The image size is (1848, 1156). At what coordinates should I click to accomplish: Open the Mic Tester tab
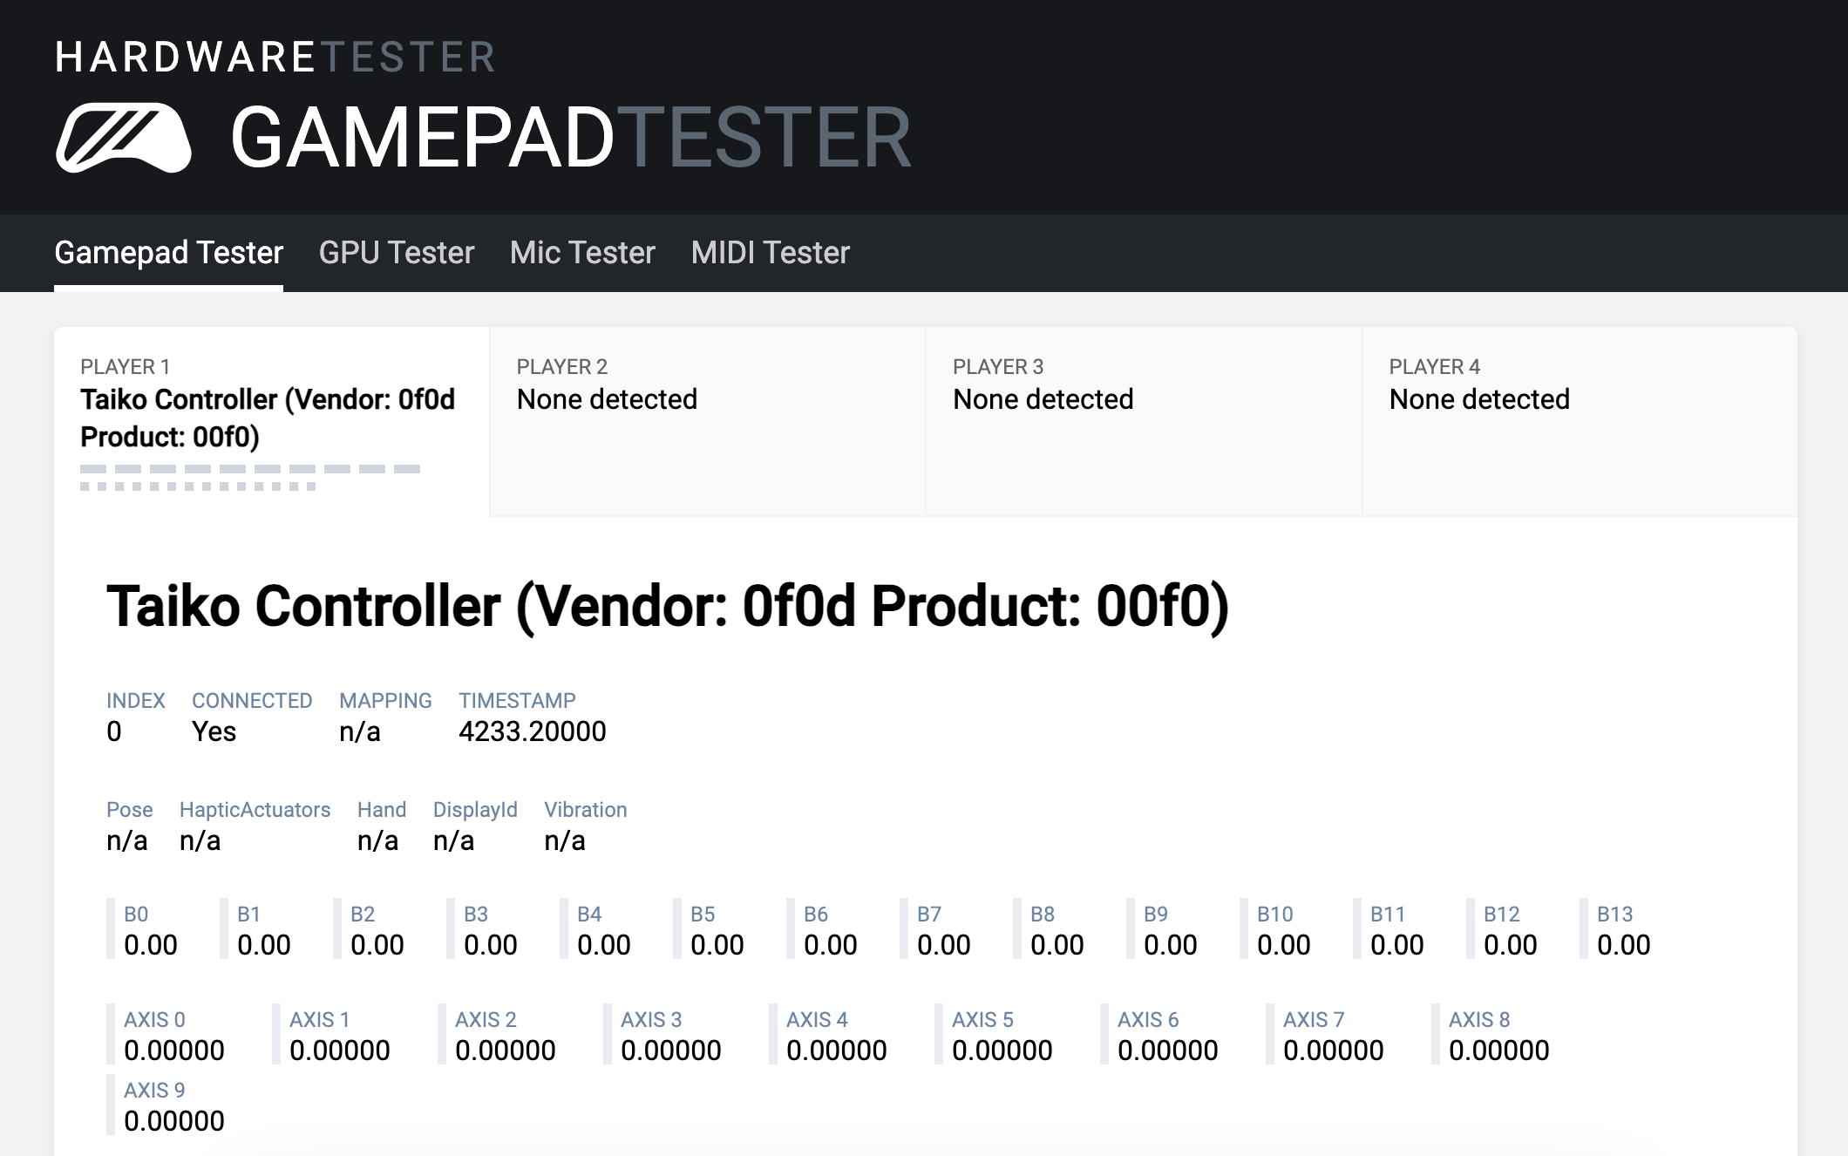[x=582, y=253]
